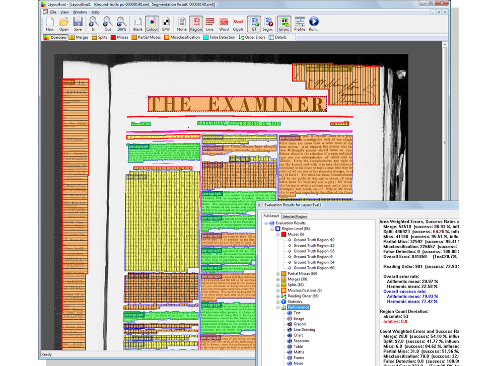Toggle the Colour display mode

coord(152,24)
